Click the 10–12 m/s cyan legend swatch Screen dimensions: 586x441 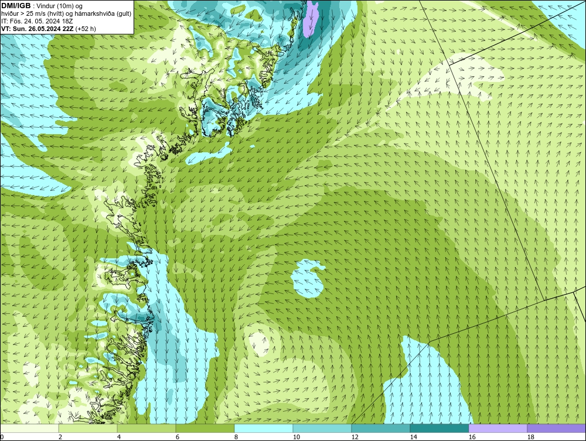[322, 428]
